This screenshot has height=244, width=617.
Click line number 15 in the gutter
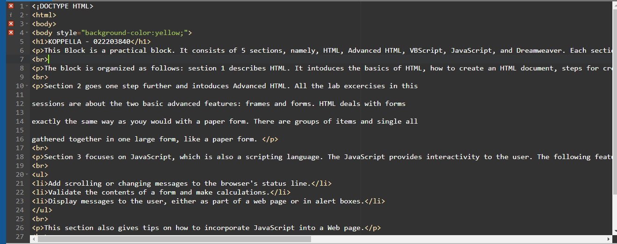coord(20,130)
